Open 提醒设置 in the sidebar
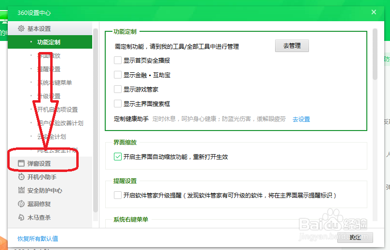390x250 pixels. pos(49,69)
